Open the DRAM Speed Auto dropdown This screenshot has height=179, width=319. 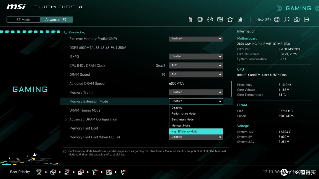[x=196, y=74]
